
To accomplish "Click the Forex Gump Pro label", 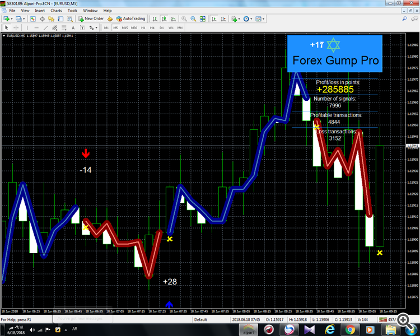I will coord(335,60).
